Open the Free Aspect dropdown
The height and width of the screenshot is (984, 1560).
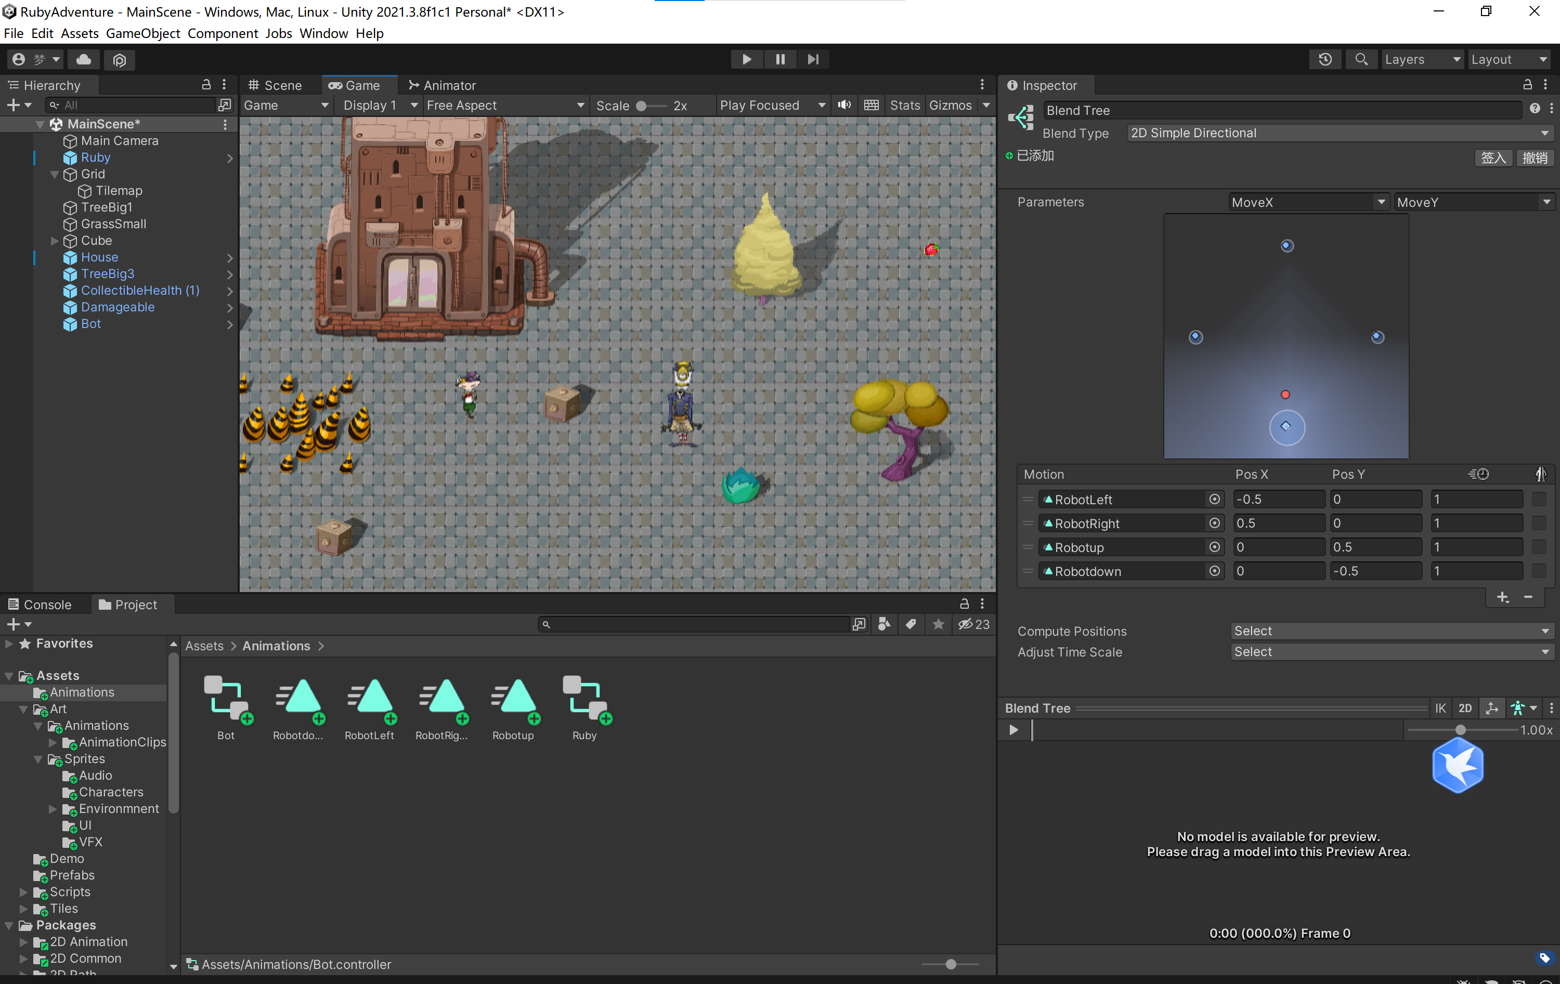click(505, 105)
